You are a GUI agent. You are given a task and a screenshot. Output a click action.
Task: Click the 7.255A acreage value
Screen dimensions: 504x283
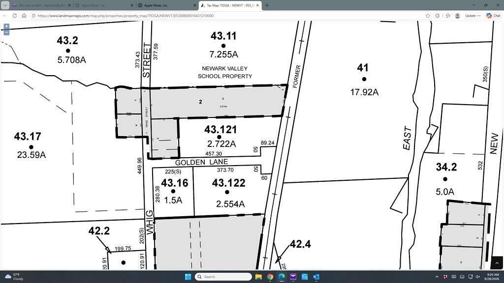[x=224, y=55]
